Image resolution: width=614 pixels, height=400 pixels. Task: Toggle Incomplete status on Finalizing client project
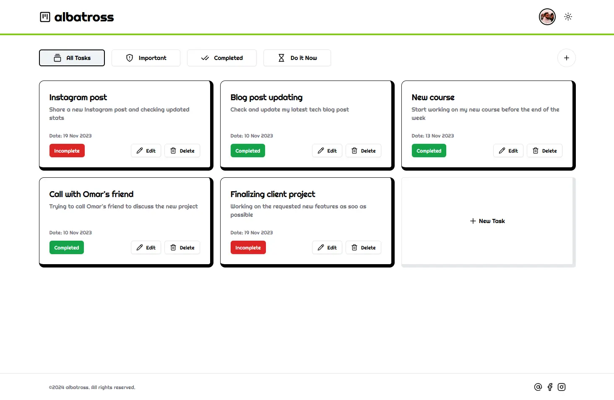click(248, 247)
